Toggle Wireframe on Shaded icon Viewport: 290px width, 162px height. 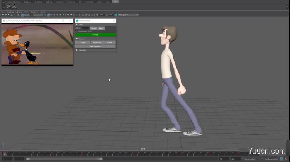pyautogui.click(x=54, y=15)
